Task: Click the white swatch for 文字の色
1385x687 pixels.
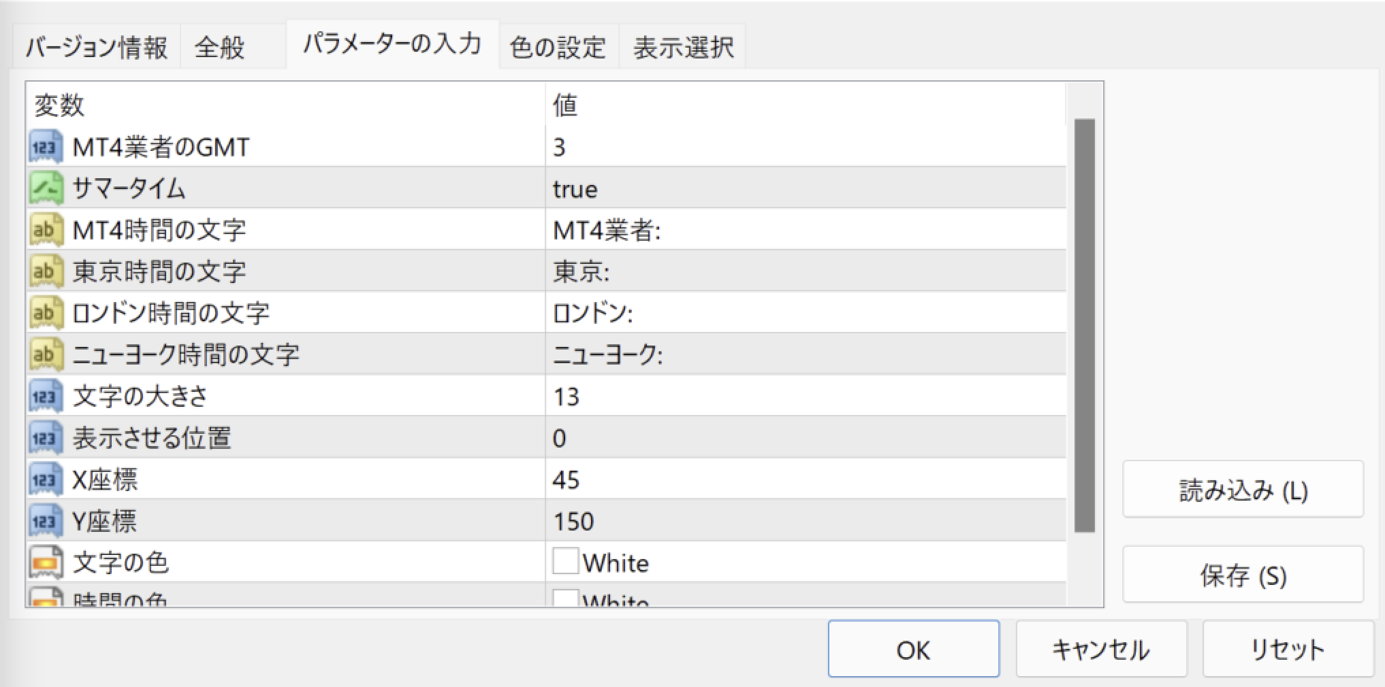Action: click(x=565, y=562)
